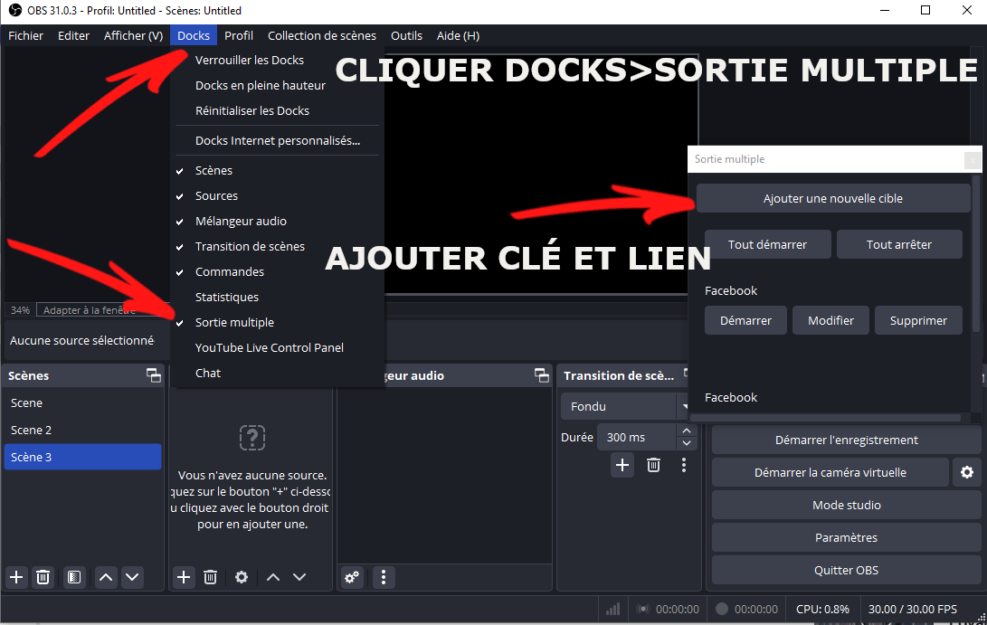Remove transition using trash icon
This screenshot has height=625, width=987.
point(653,465)
